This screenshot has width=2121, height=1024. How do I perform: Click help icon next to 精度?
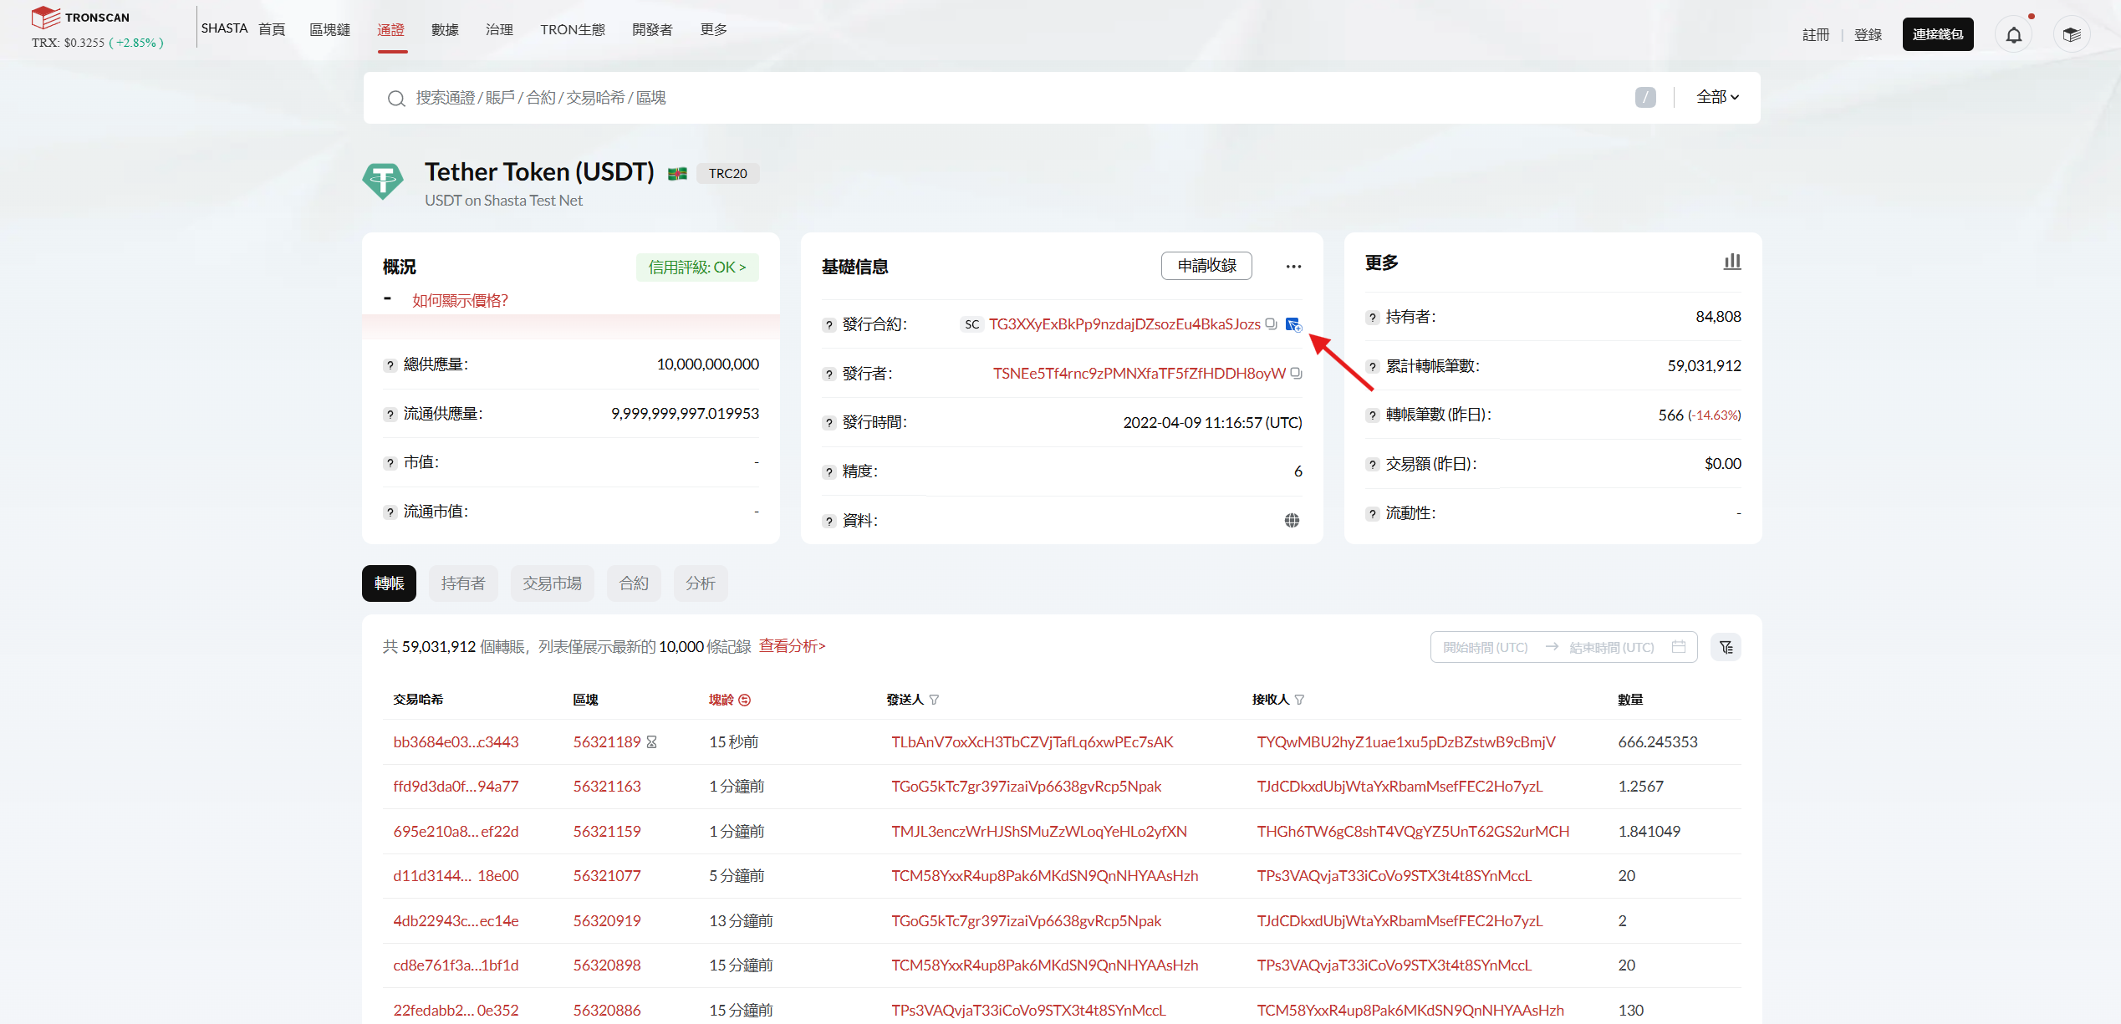coord(829,472)
